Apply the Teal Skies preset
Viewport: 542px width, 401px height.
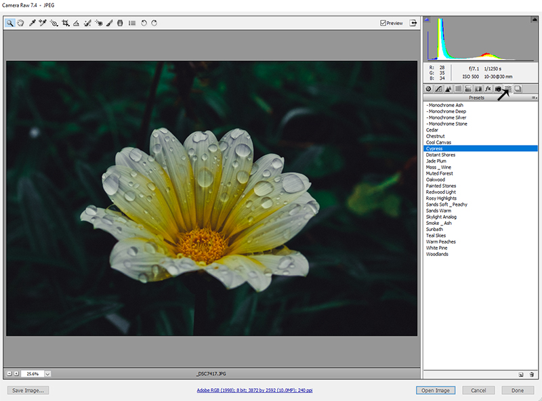pyautogui.click(x=437, y=236)
